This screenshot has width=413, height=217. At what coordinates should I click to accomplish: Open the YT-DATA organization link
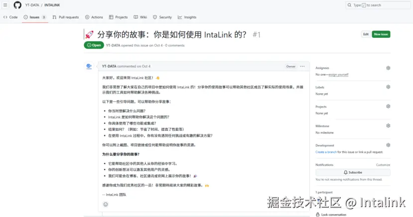tap(32, 5)
